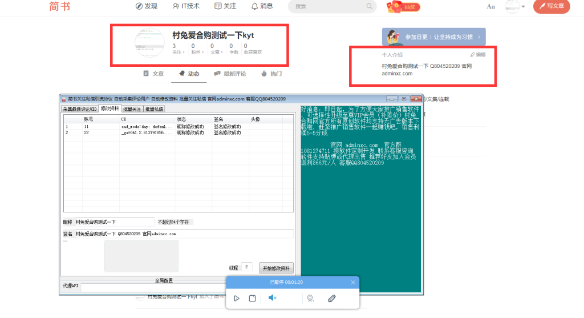Image resolution: width=584 pixels, height=318 pixels.
Task: Expand the 关注 following count
Action: point(178,49)
